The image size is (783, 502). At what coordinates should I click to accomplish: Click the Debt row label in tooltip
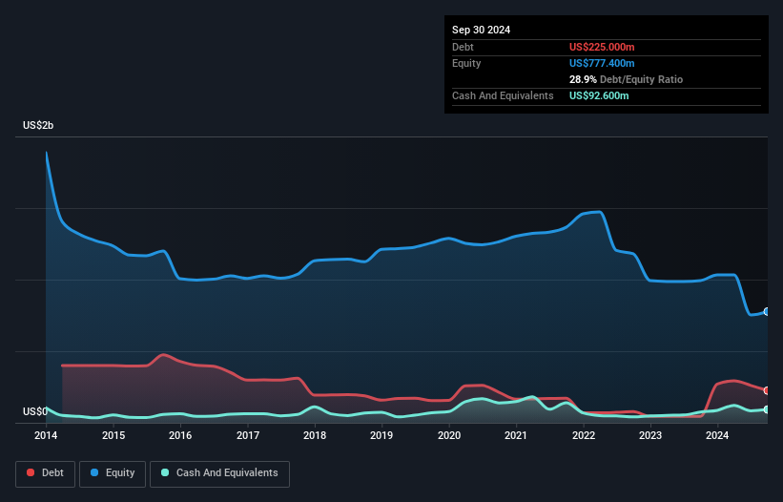pyautogui.click(x=463, y=47)
